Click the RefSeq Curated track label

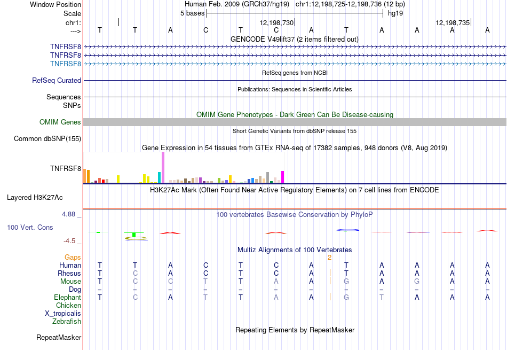pyautogui.click(x=57, y=80)
